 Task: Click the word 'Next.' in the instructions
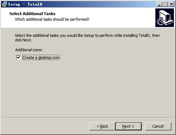pyautogui.click(x=27, y=40)
